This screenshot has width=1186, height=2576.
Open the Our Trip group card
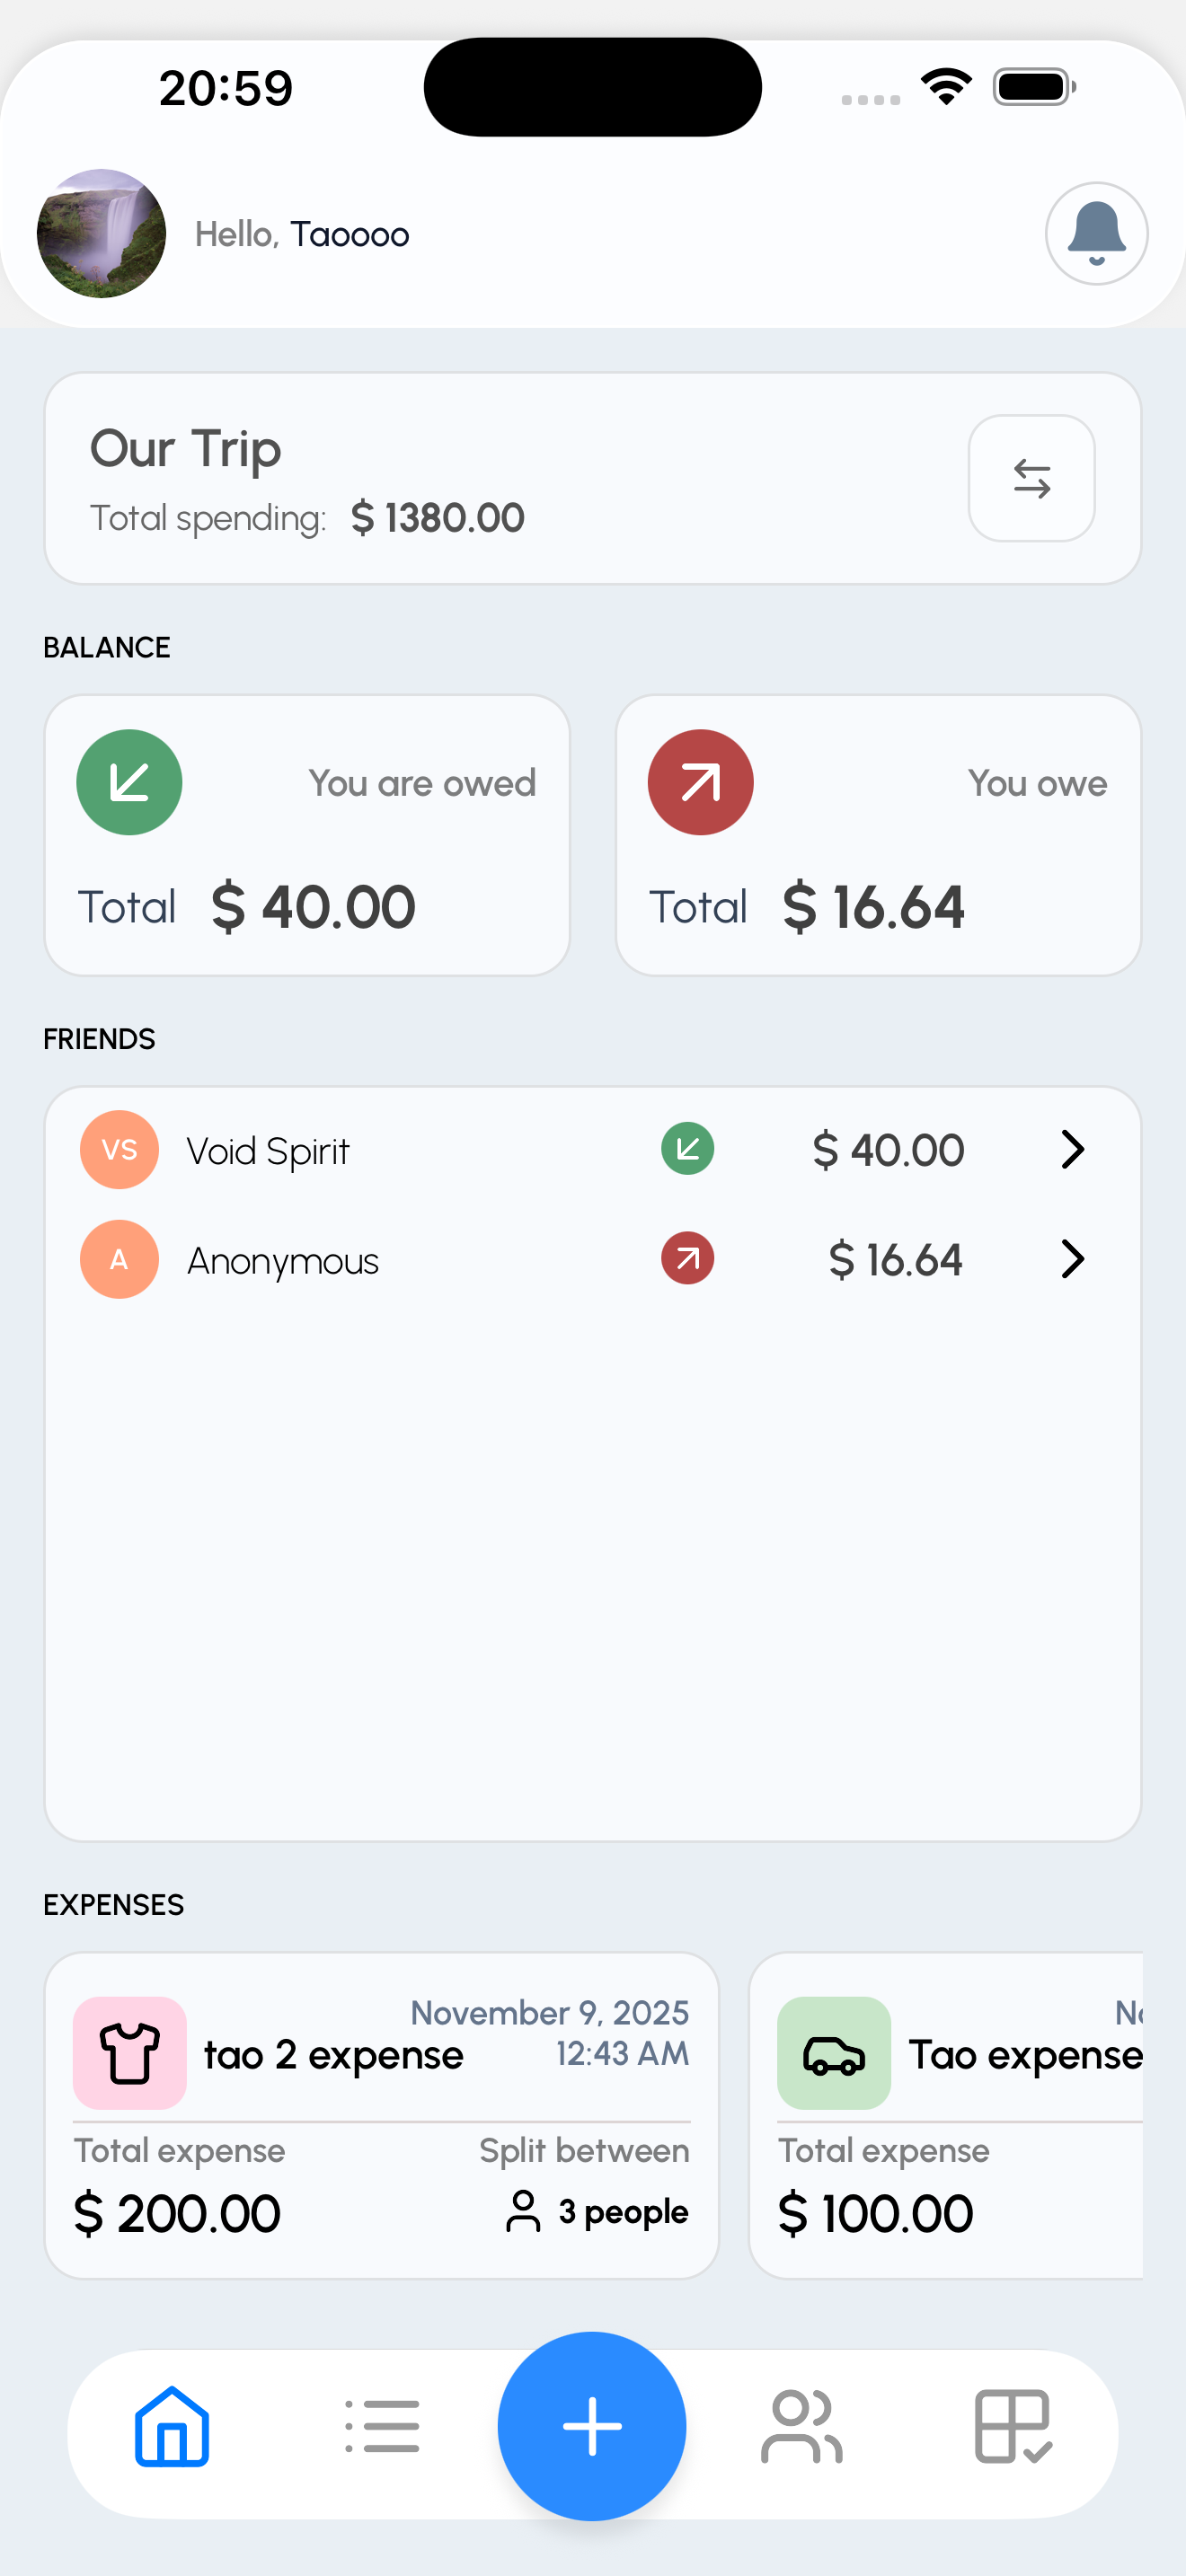pyautogui.click(x=500, y=478)
